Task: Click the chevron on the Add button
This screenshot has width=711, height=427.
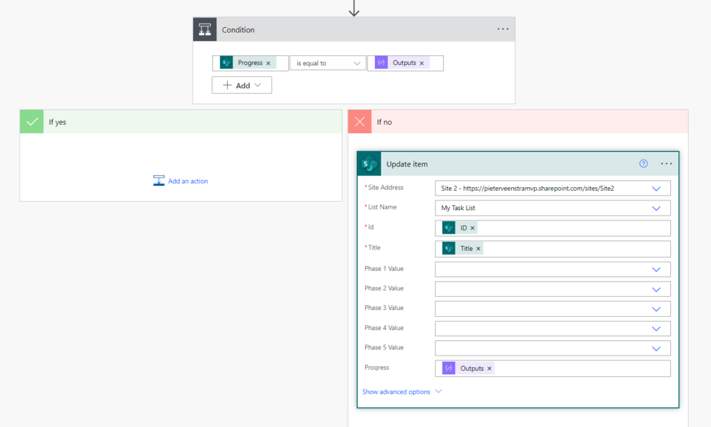Action: pyautogui.click(x=258, y=85)
